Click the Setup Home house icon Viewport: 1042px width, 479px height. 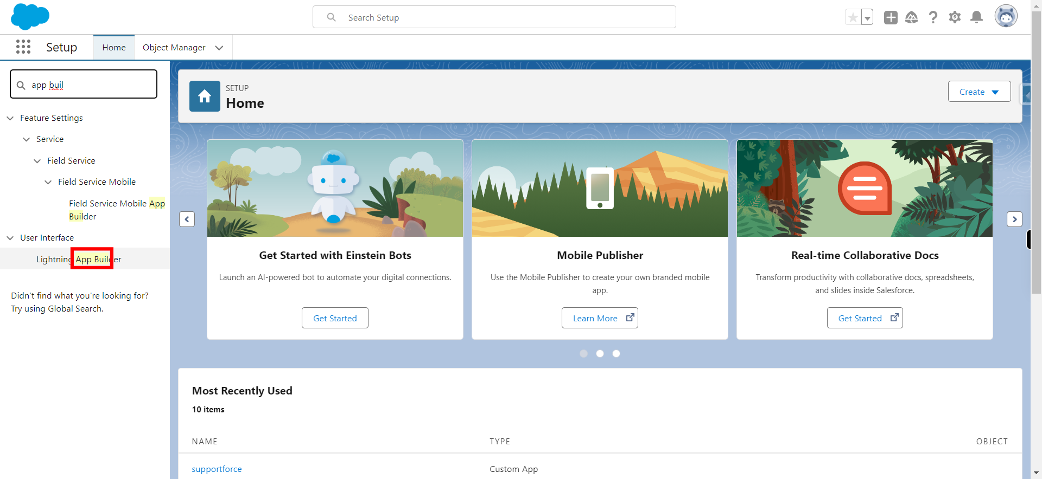tap(205, 96)
